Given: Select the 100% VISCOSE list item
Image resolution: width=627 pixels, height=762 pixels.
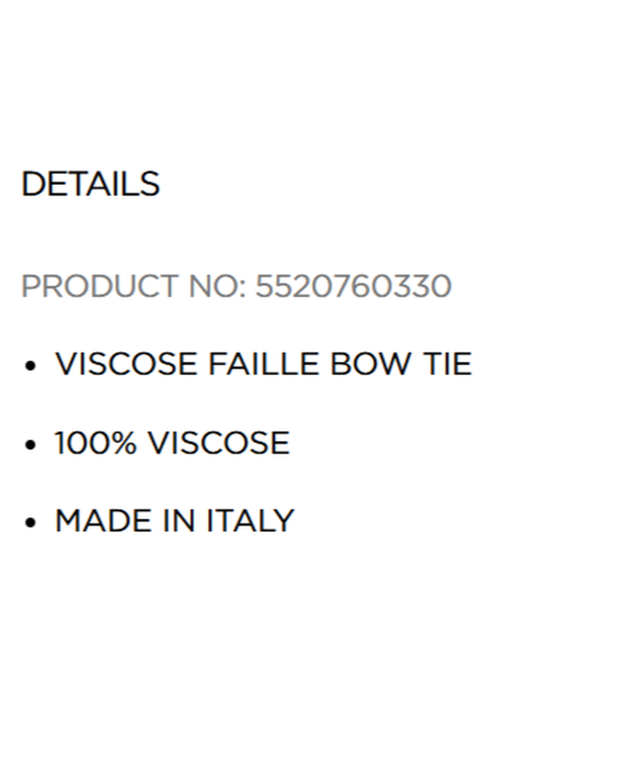Looking at the screenshot, I should pyautogui.click(x=172, y=443).
